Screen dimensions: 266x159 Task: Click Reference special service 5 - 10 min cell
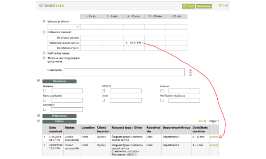pos(134,43)
